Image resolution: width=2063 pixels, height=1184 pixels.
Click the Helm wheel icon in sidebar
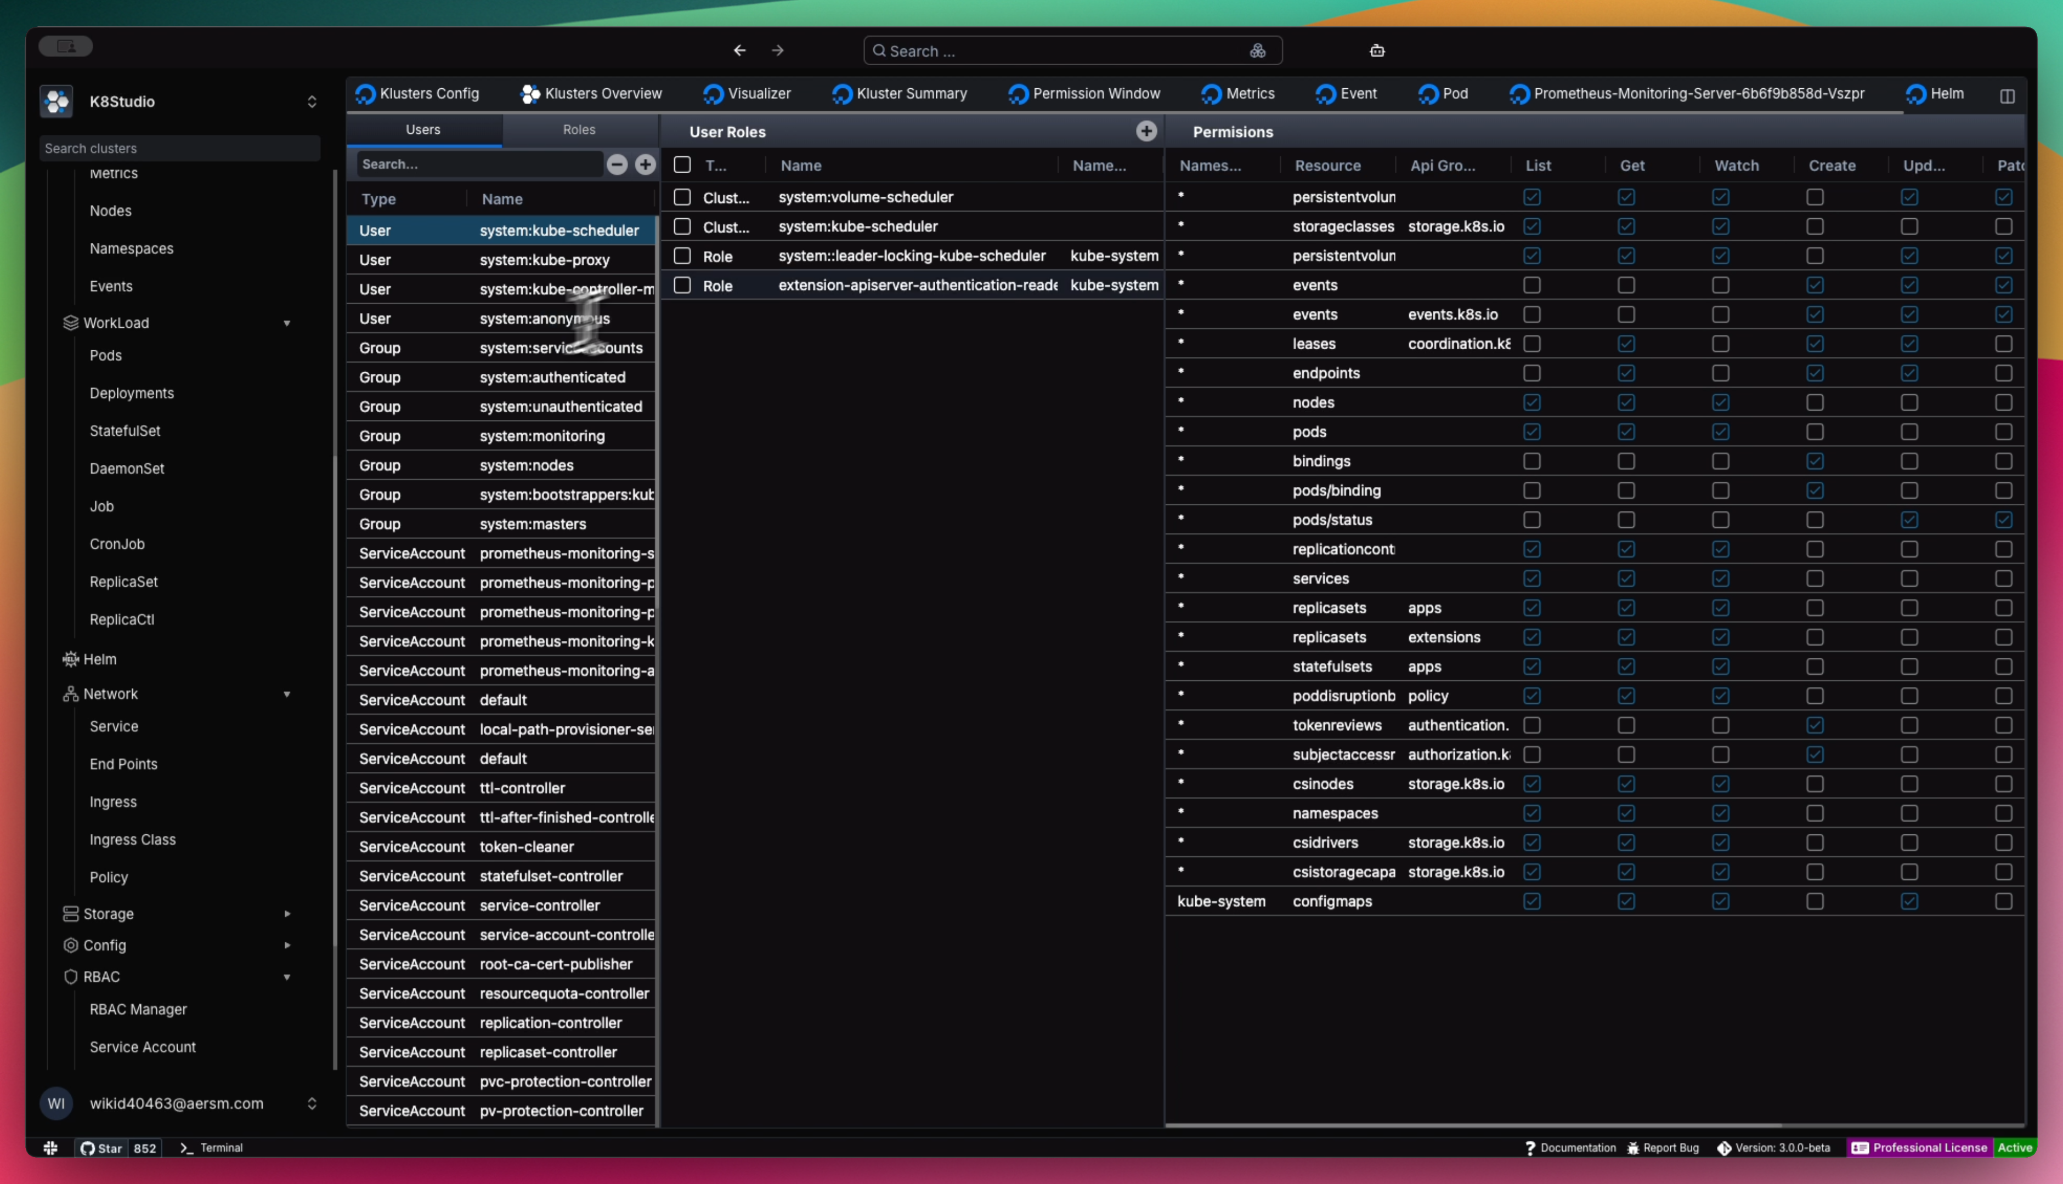click(x=71, y=659)
